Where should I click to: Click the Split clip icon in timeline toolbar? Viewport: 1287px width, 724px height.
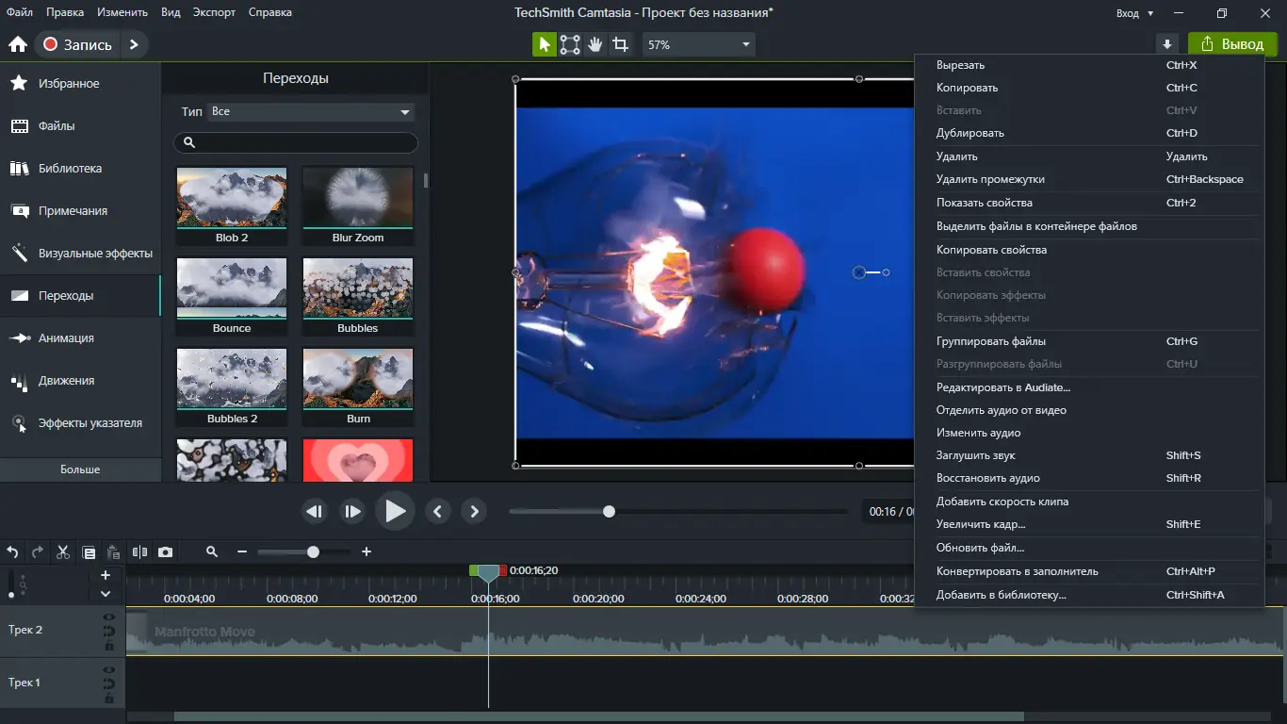click(x=139, y=552)
